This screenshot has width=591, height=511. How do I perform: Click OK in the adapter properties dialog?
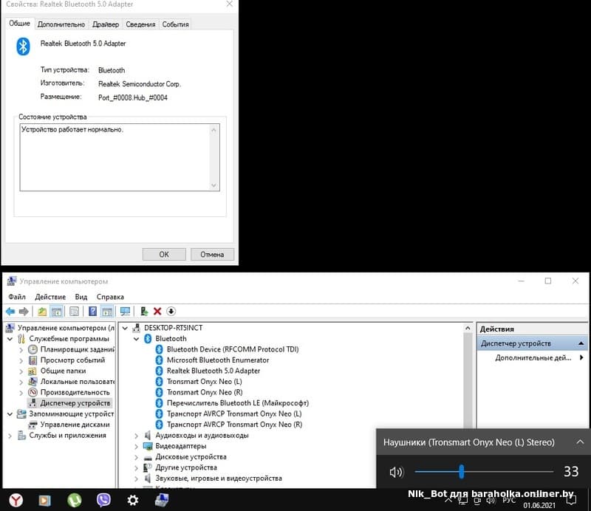pyautogui.click(x=164, y=254)
